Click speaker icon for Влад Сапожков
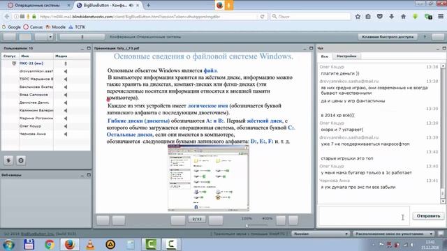 (66, 95)
